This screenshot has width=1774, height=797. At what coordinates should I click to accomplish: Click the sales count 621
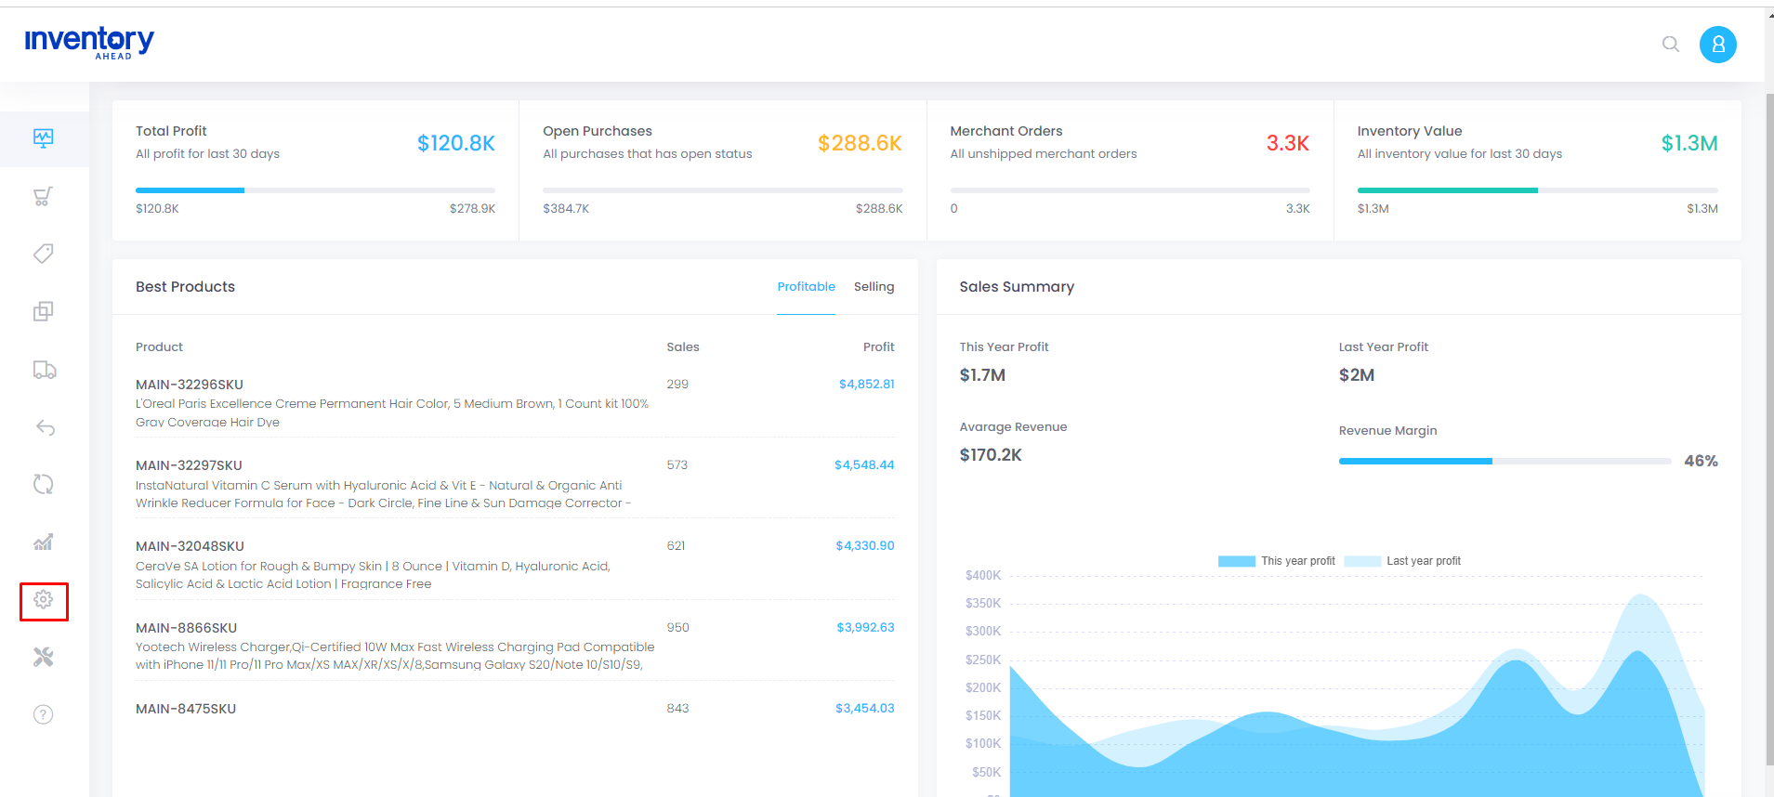pyautogui.click(x=676, y=546)
